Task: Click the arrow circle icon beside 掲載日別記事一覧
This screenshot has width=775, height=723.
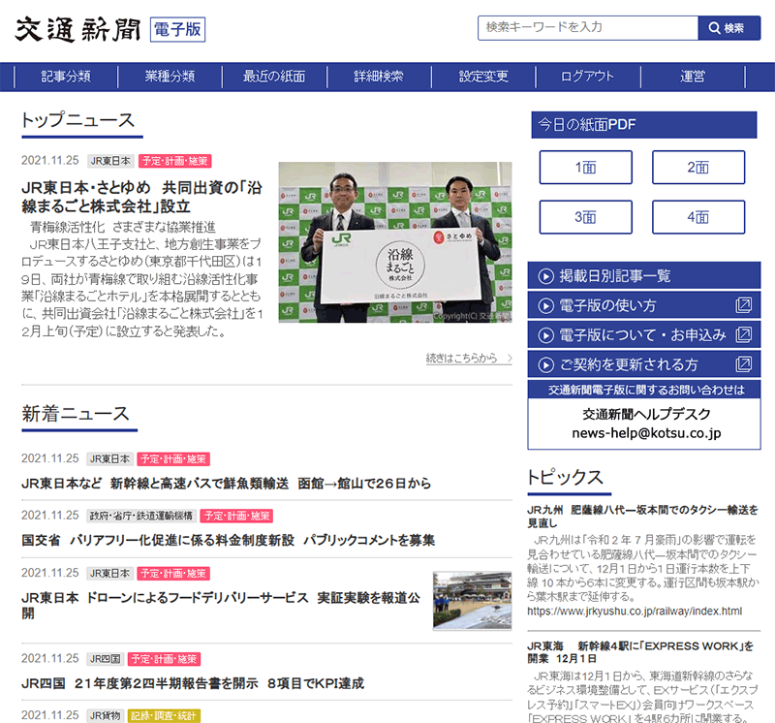Action: click(x=545, y=276)
